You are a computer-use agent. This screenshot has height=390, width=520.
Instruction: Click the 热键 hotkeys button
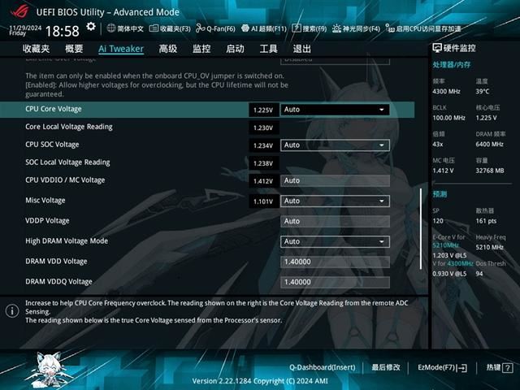pos(499,367)
